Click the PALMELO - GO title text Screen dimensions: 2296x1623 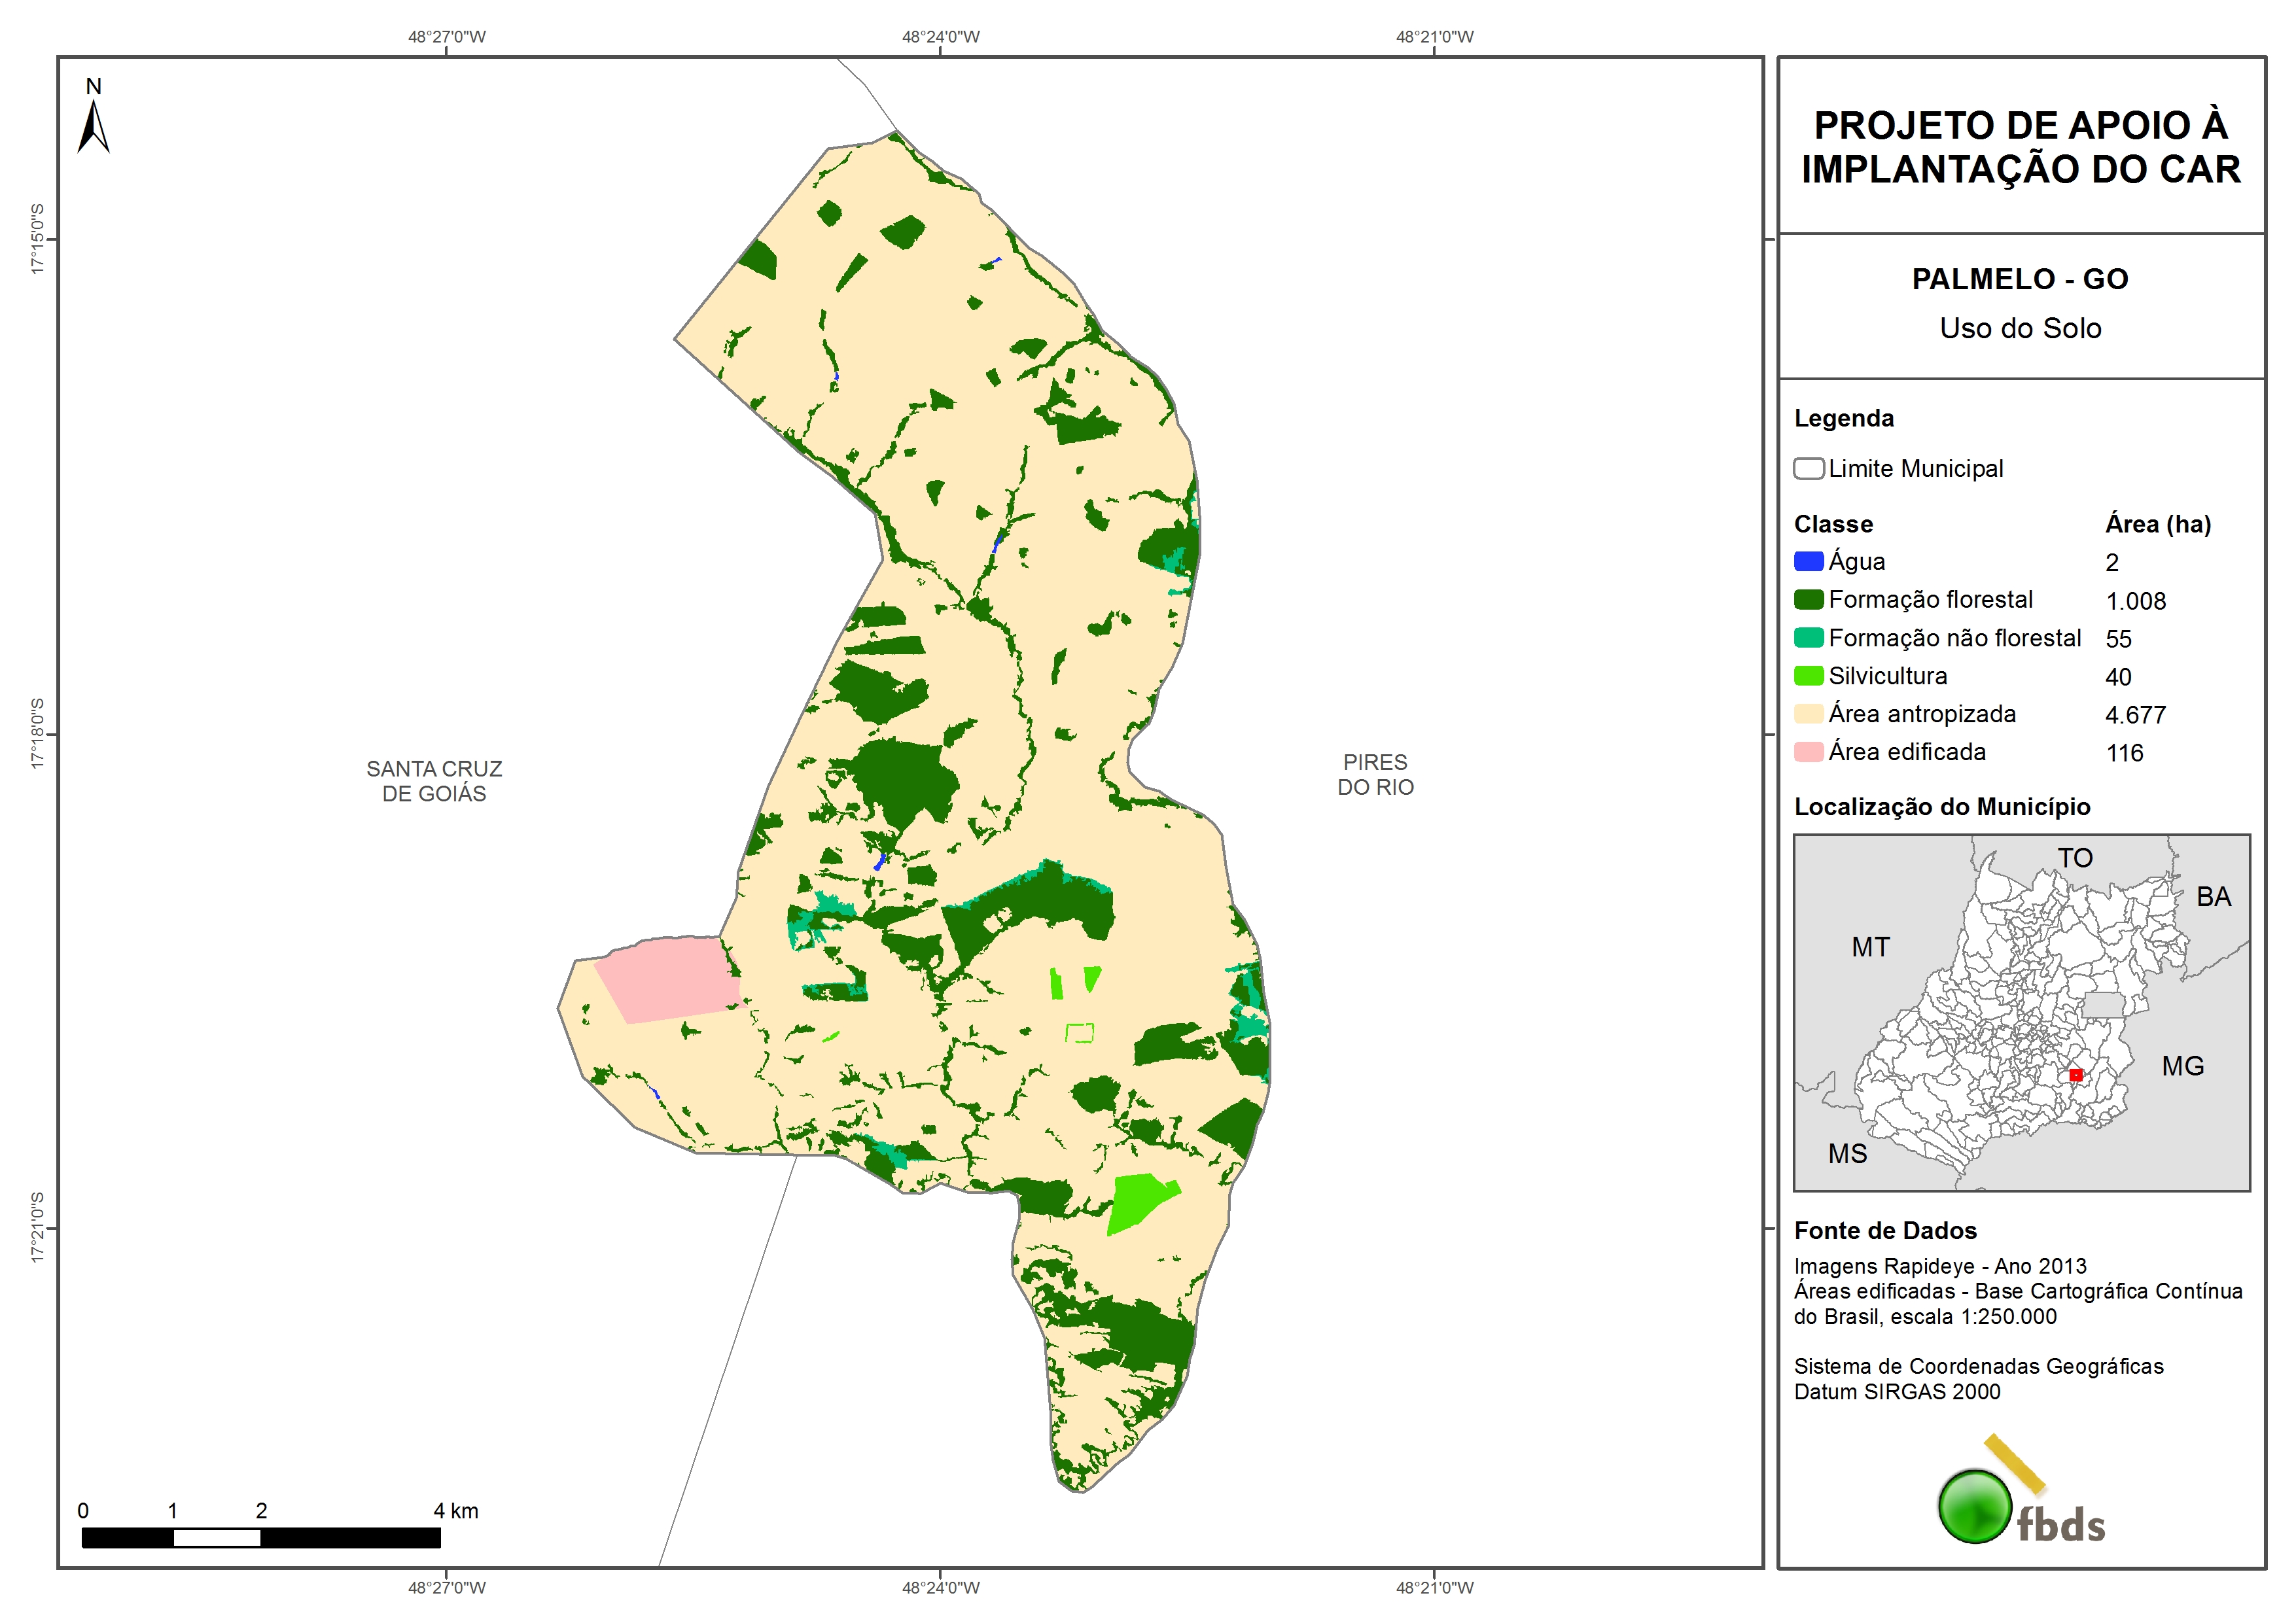[x=2020, y=279]
